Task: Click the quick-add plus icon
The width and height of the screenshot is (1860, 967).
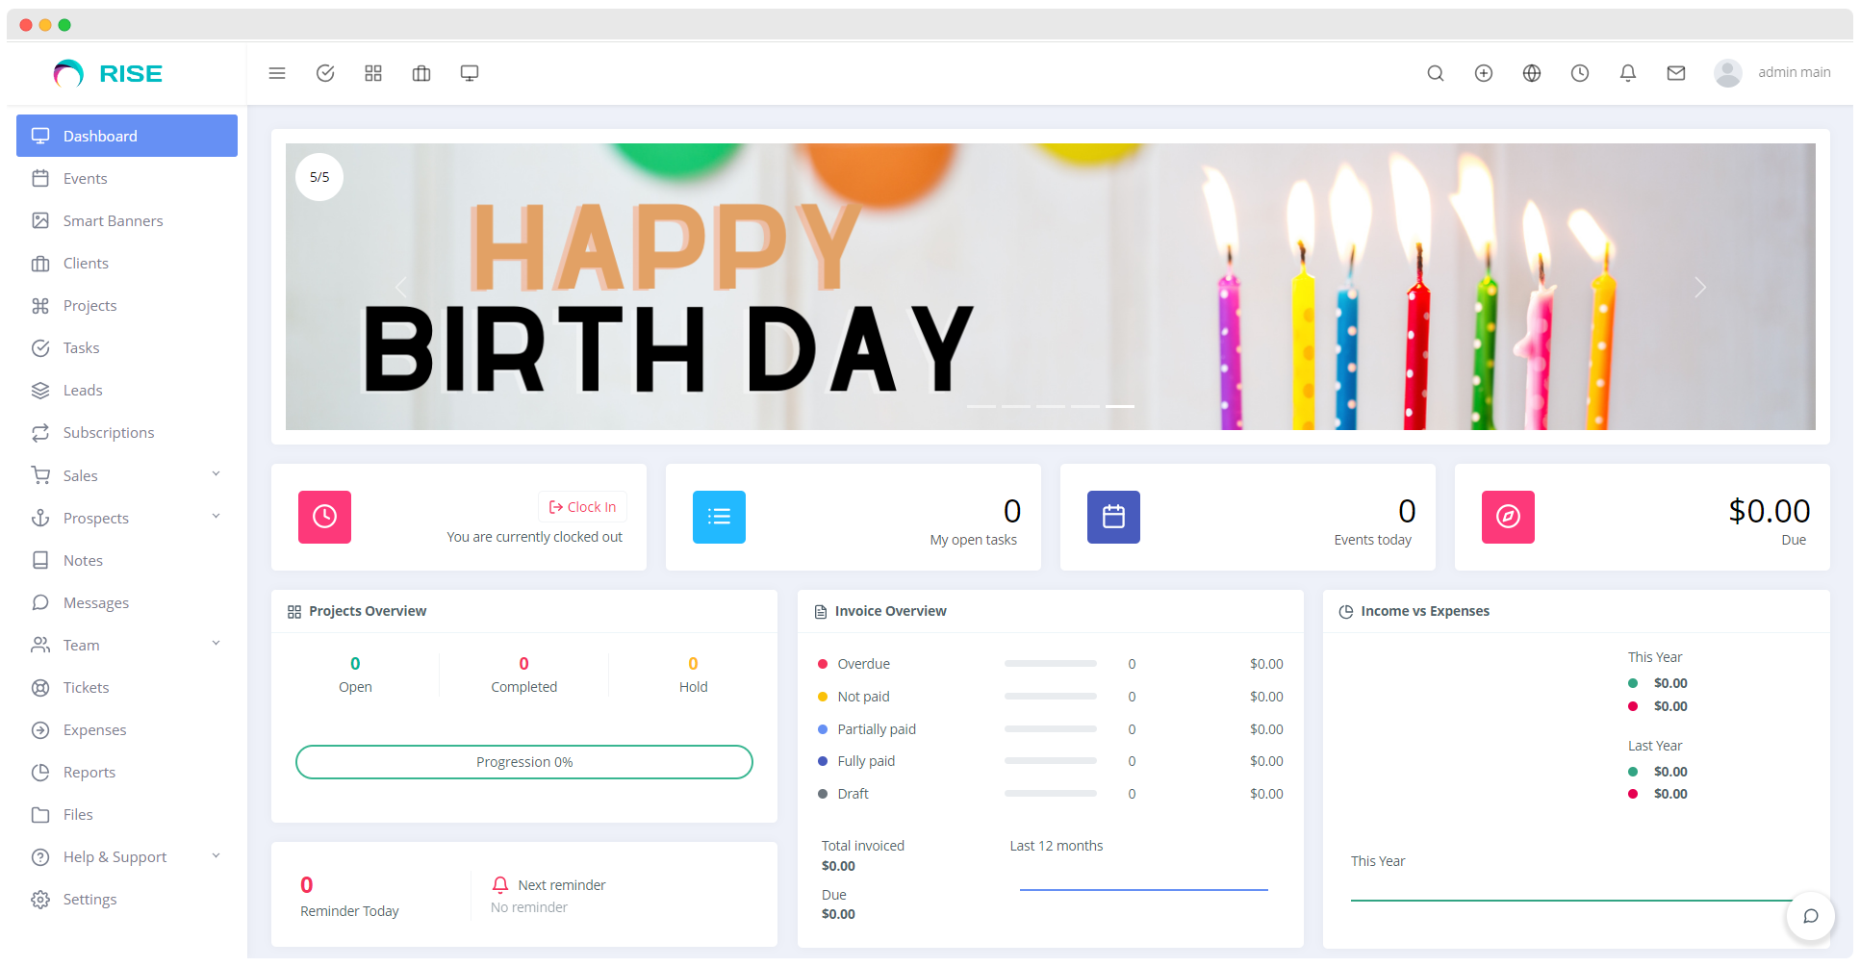Action: [x=1483, y=72]
